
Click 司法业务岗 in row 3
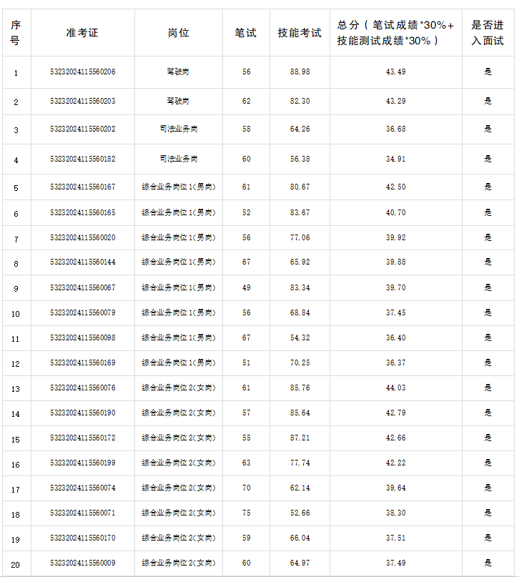[x=178, y=129]
